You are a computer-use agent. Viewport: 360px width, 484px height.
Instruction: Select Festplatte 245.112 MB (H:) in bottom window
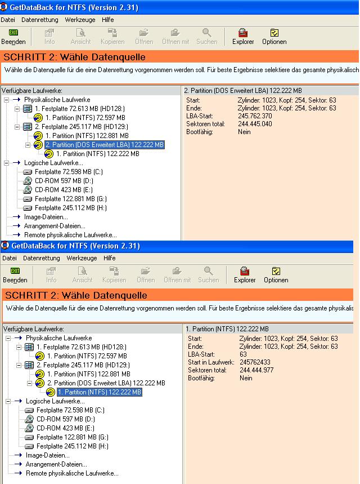pyautogui.click(x=72, y=446)
